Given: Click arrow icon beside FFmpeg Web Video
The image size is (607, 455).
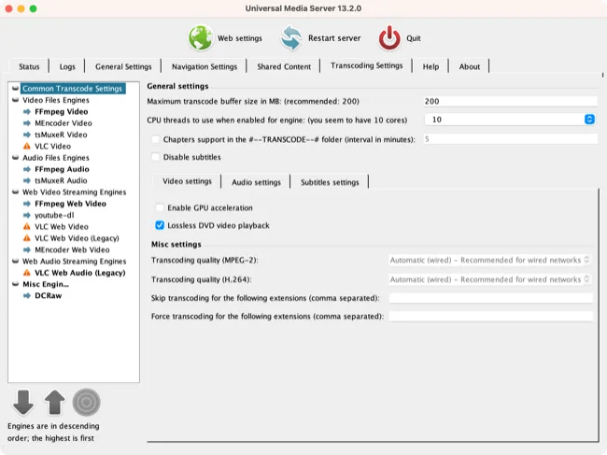Looking at the screenshot, I should [x=27, y=204].
